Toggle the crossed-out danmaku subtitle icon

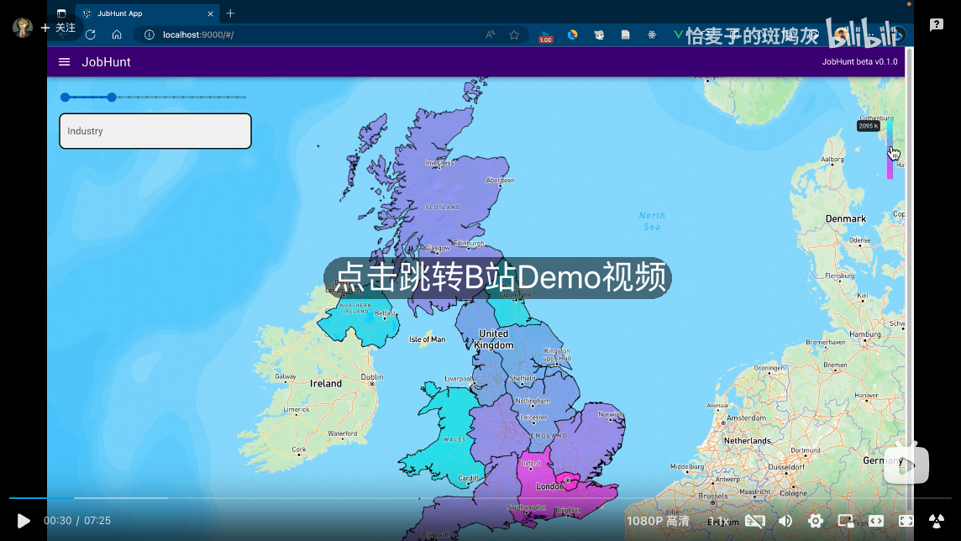[x=754, y=521]
